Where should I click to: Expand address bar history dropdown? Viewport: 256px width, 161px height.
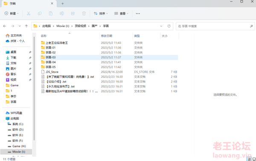pyautogui.click(x=161, y=26)
